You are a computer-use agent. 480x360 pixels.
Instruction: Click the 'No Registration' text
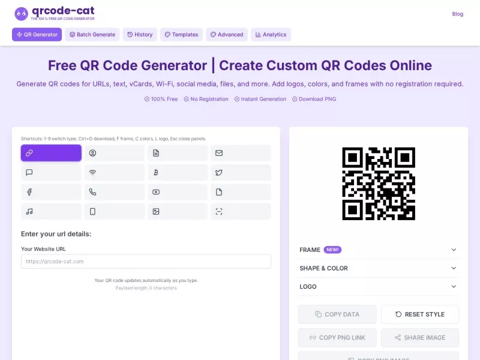tap(209, 99)
